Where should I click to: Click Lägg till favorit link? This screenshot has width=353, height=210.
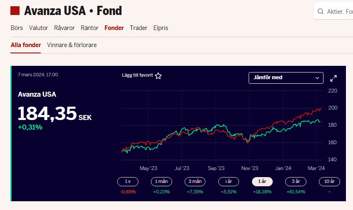tap(138, 75)
